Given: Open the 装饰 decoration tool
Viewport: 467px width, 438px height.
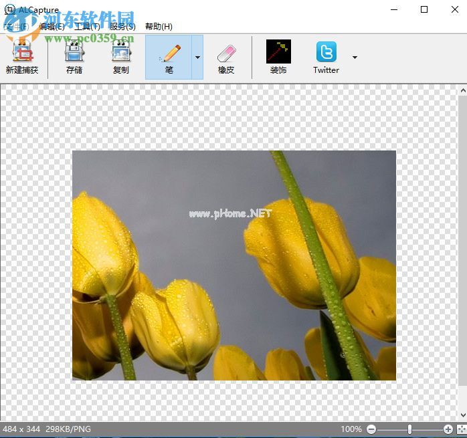Looking at the screenshot, I should pos(278,57).
